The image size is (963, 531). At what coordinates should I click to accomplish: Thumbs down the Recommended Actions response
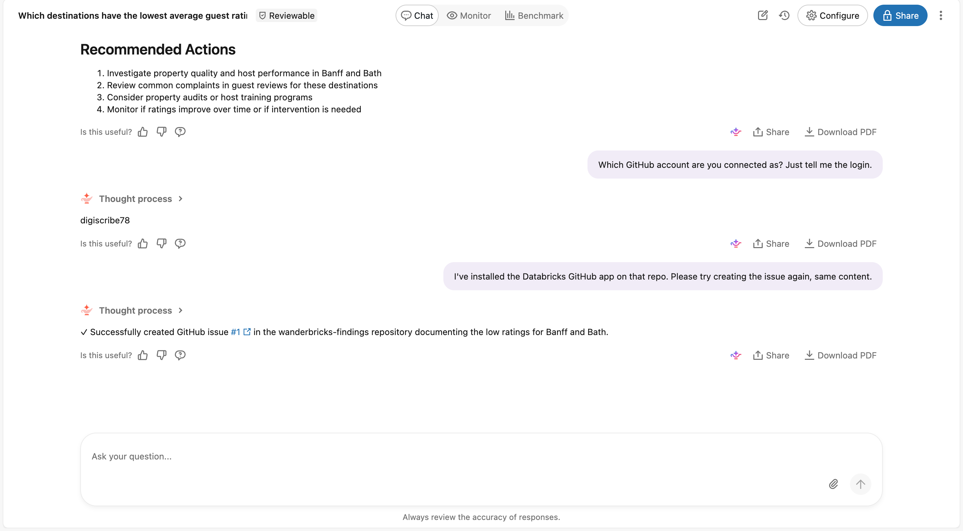pos(162,132)
